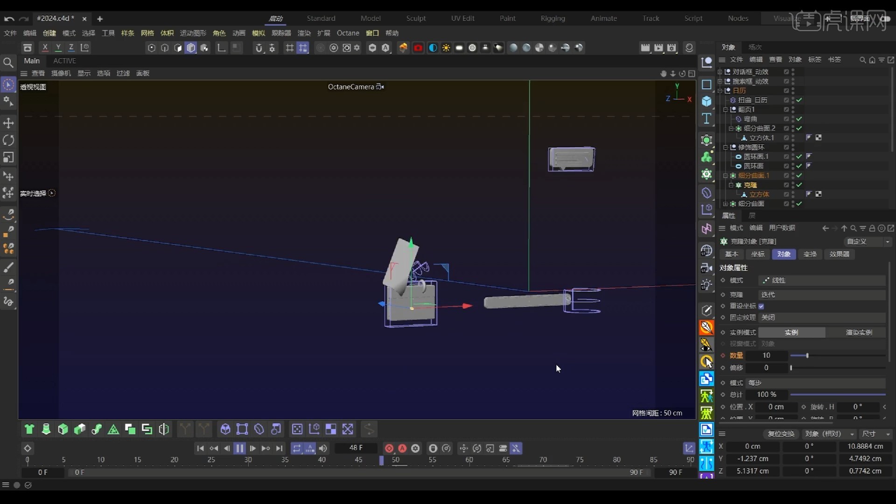Lock the Attribute Manager panel
Image resolution: width=896 pixels, height=504 pixels.
click(872, 228)
